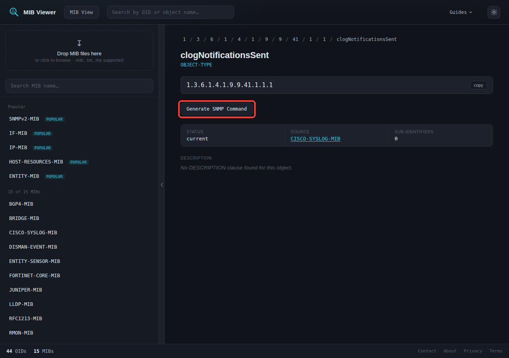509x358 pixels.
Task: Switch to MIB View
Action: click(x=82, y=12)
